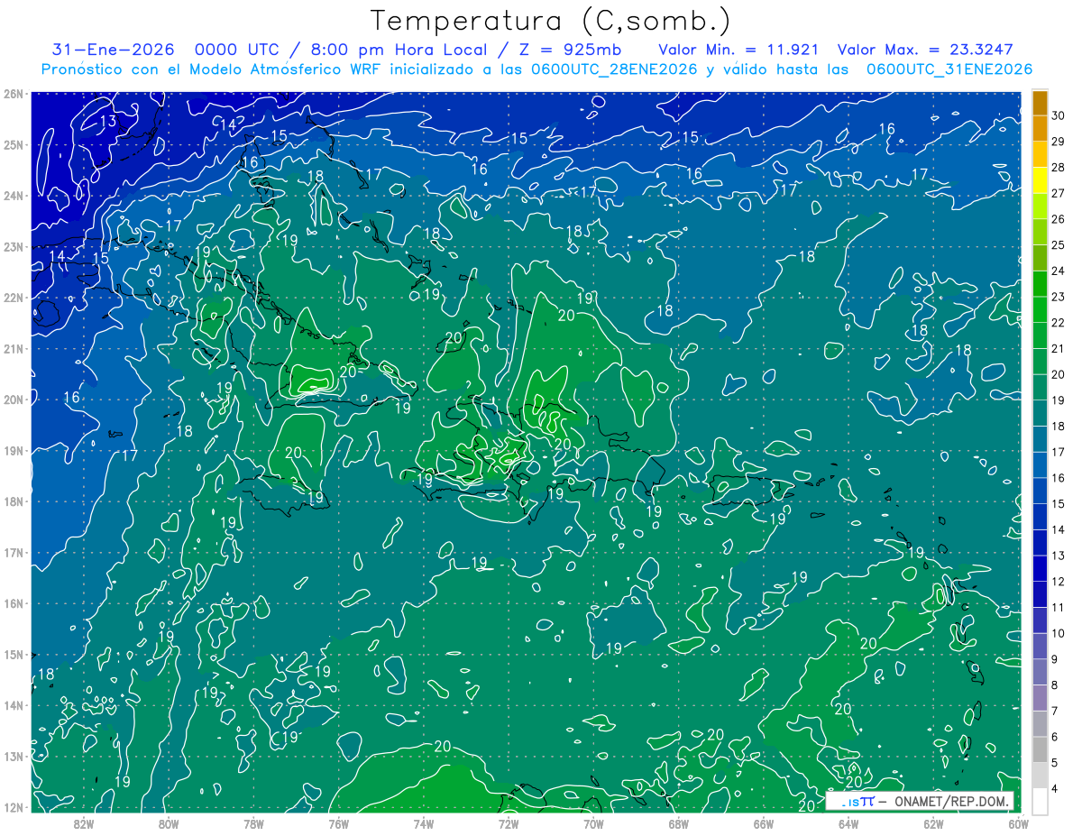1082x836 pixels.
Task: Click the blue swatch between 14 and 15
Action: (1040, 517)
